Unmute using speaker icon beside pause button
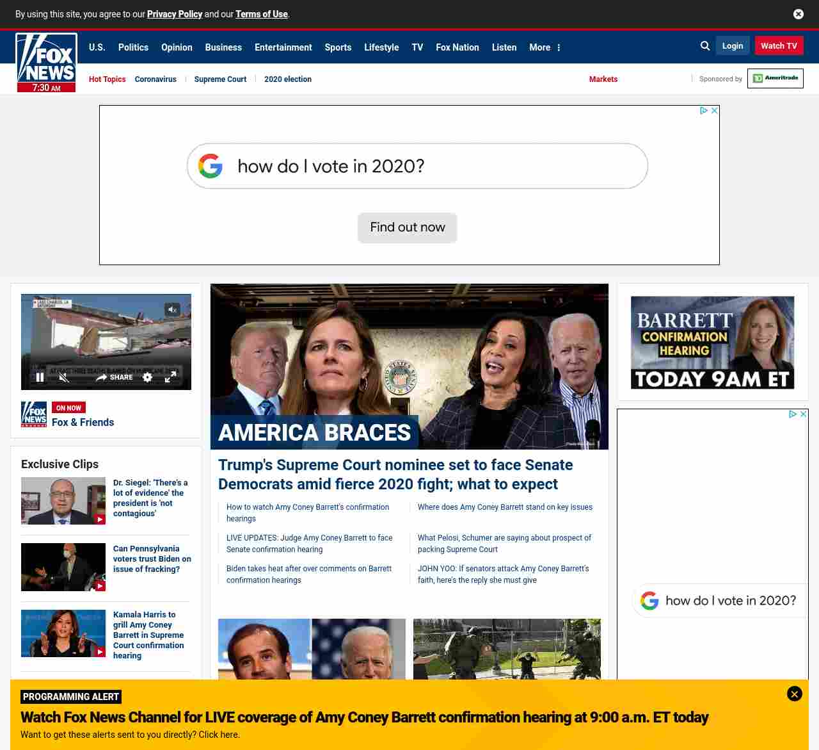The height and width of the screenshot is (750, 819). (x=63, y=377)
